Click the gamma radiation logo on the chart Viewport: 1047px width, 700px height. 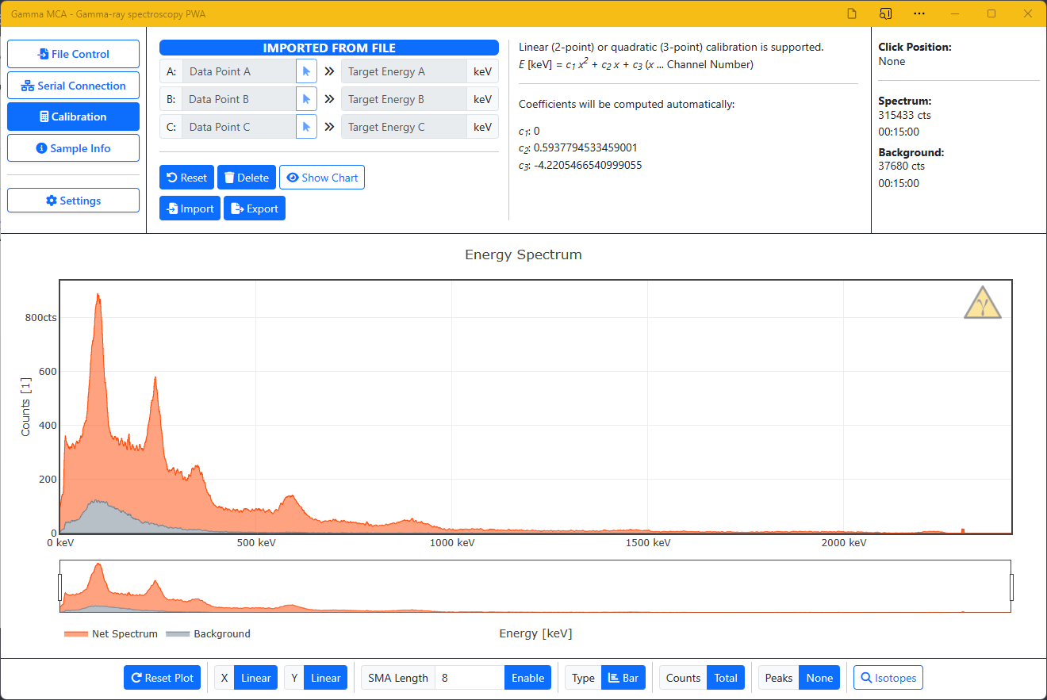983,302
